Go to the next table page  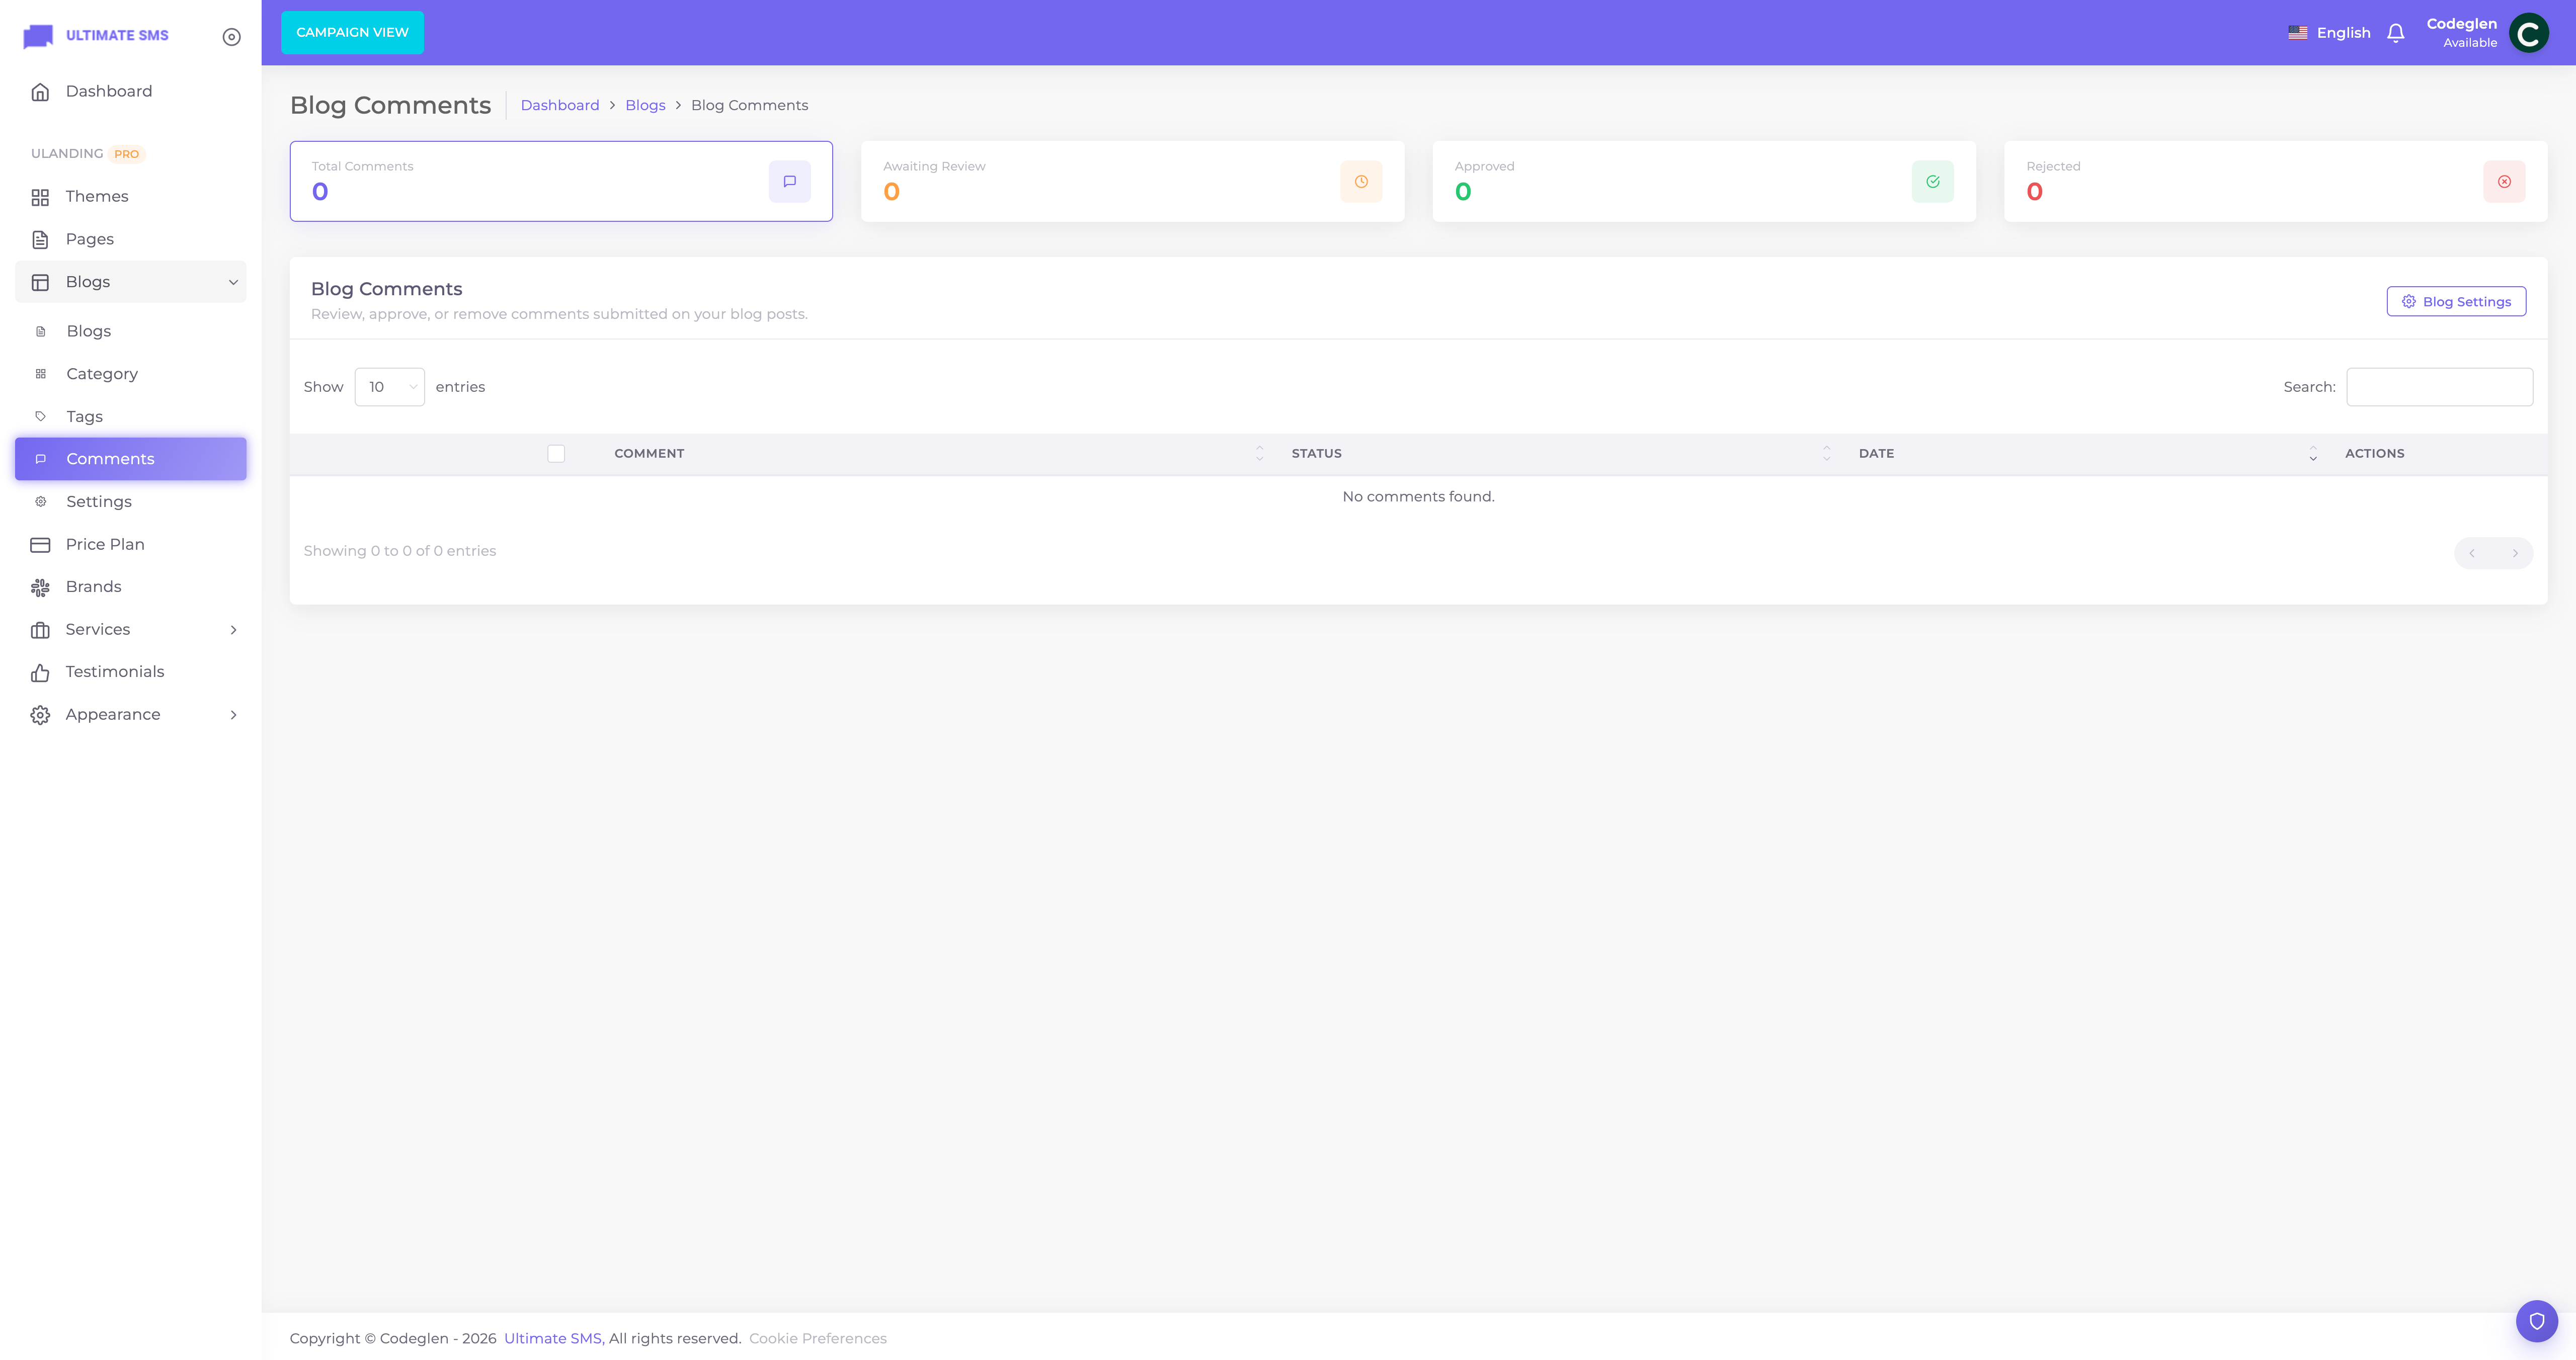pos(2515,553)
